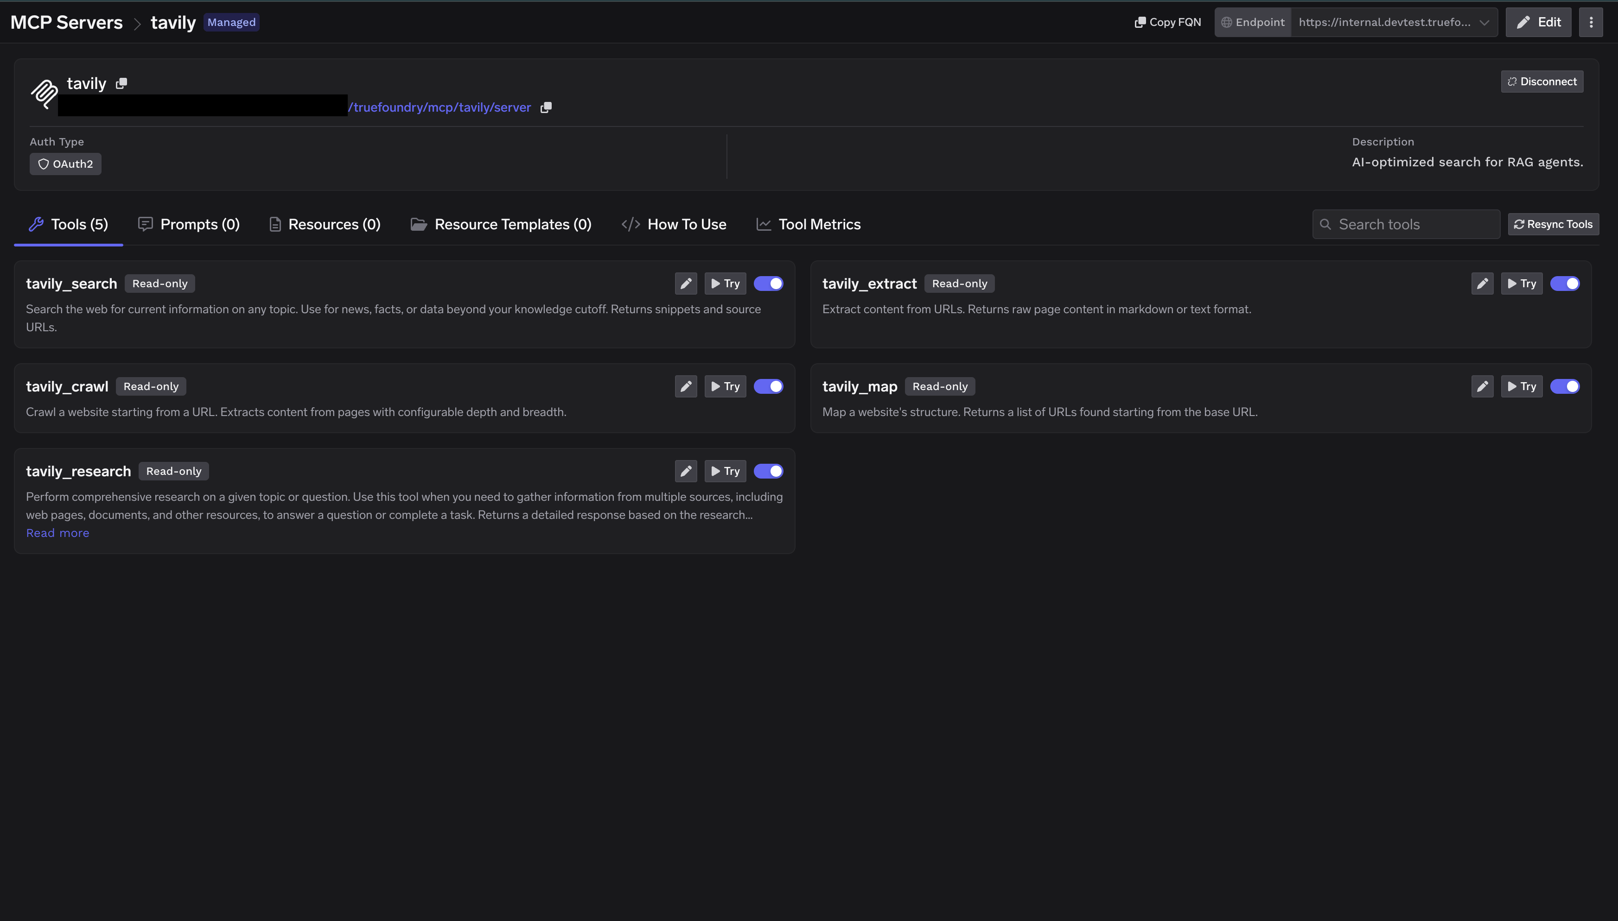1618x921 pixels.
Task: Edit the tavily_crawl tool
Action: 686,386
